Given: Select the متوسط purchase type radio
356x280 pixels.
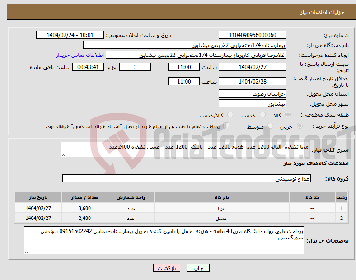Looking at the screenshot, I should coord(270,126).
